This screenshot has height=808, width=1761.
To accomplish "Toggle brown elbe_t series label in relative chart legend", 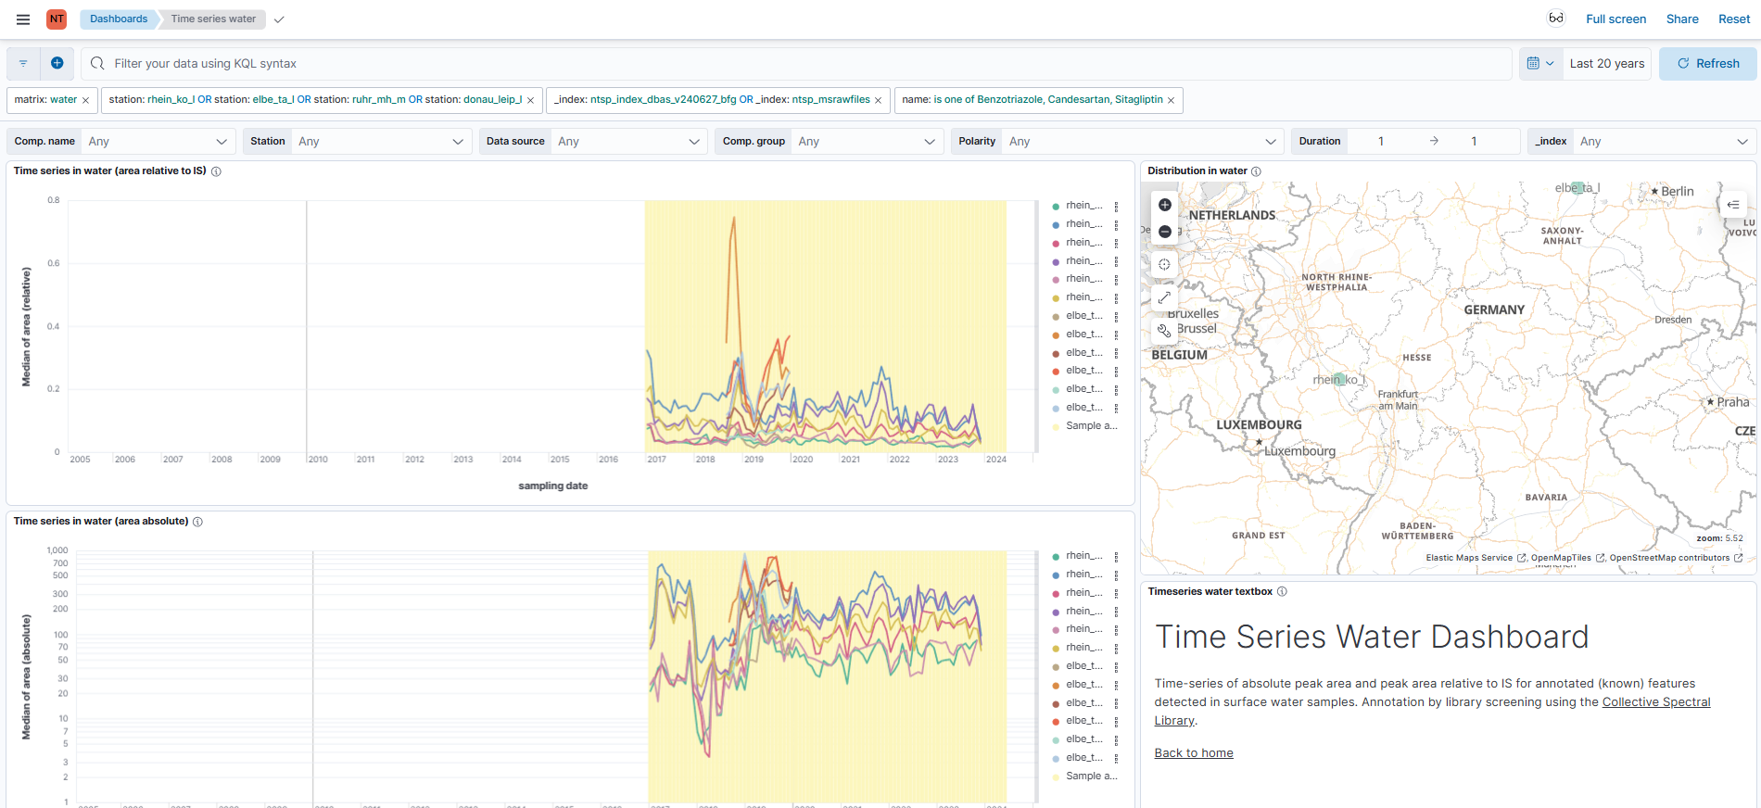I will click(1083, 353).
